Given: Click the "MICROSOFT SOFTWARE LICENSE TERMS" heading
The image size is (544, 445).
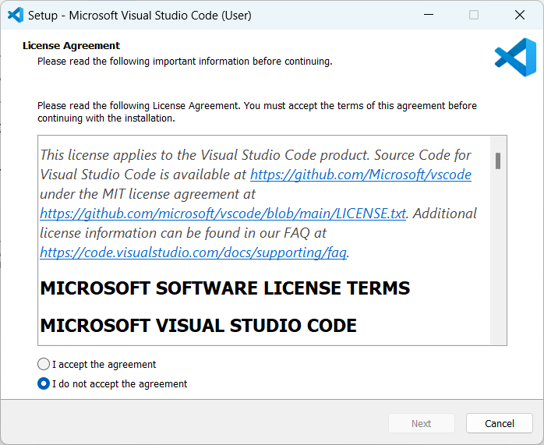Looking at the screenshot, I should click(224, 288).
